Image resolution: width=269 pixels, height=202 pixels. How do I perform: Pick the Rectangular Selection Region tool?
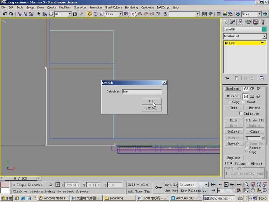[x=51, y=14]
